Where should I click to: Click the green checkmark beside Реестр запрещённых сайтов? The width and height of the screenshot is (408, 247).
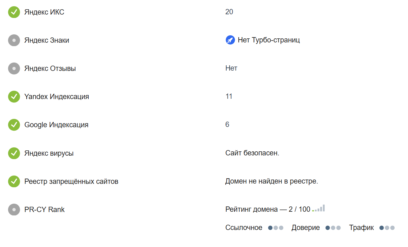[14, 181]
